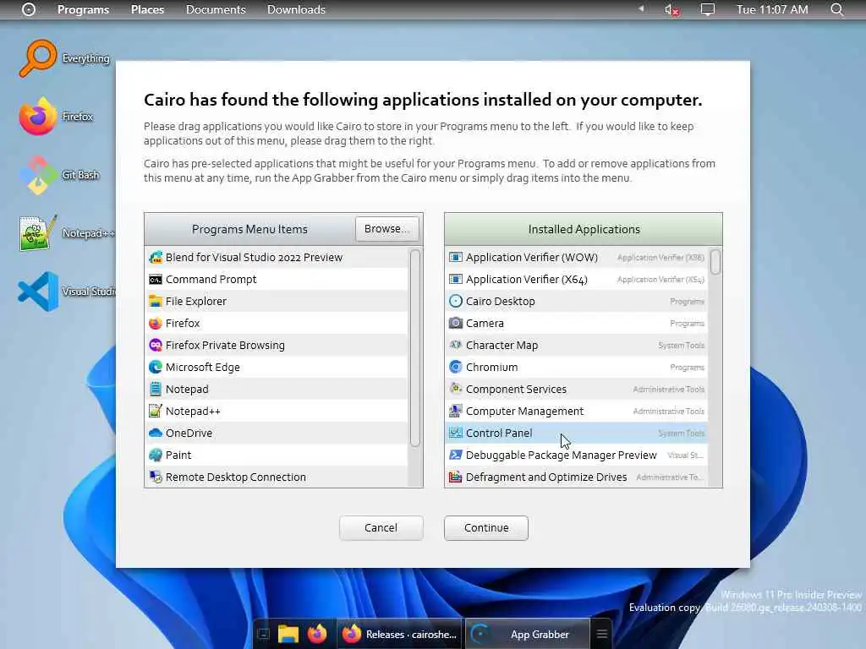This screenshot has width=866, height=649.
Task: Select the Computer Management icon
Action: (x=456, y=411)
